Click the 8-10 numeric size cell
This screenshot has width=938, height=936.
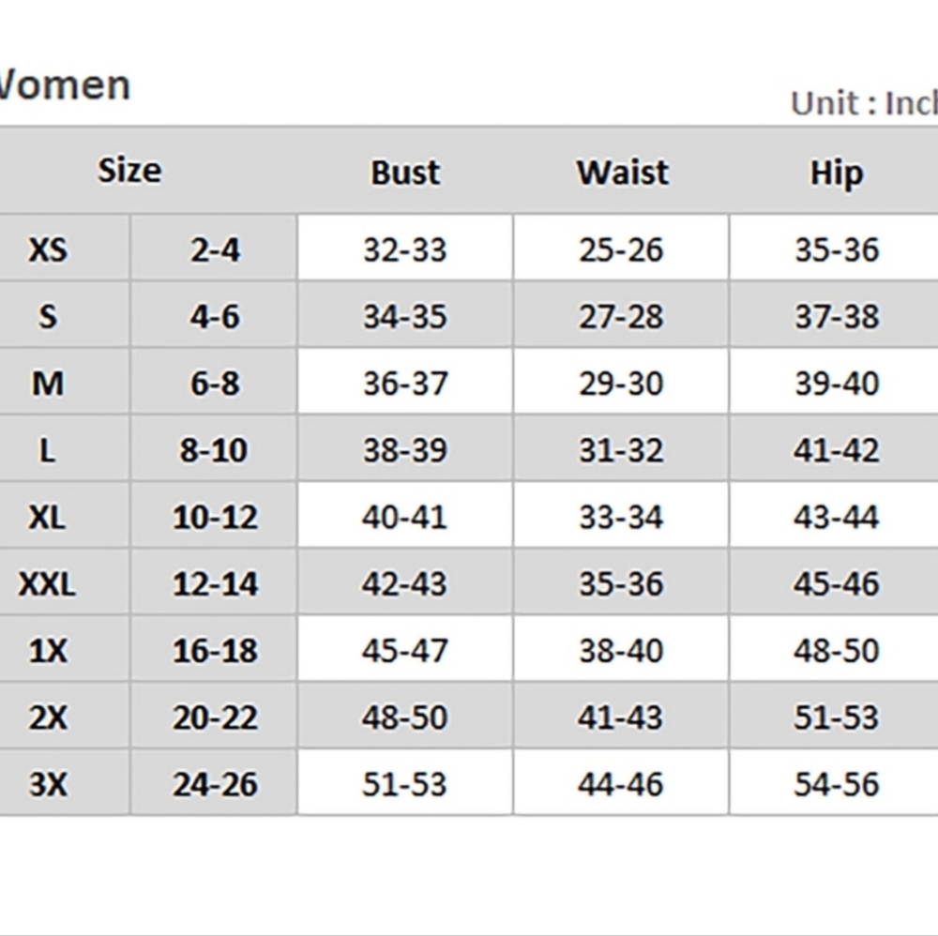pos(214,450)
